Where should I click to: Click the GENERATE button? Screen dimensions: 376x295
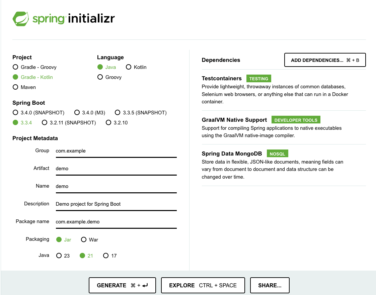(x=122, y=285)
